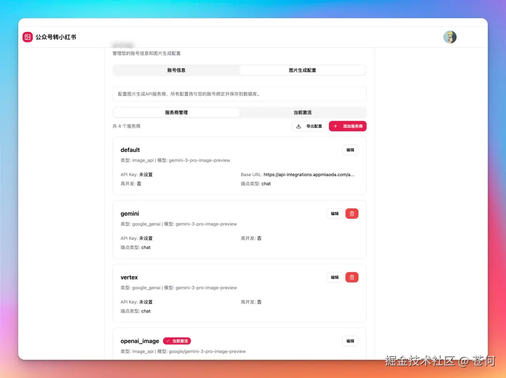Switch to the 账号信息 tab
This screenshot has height=378, width=506.
[176, 70]
